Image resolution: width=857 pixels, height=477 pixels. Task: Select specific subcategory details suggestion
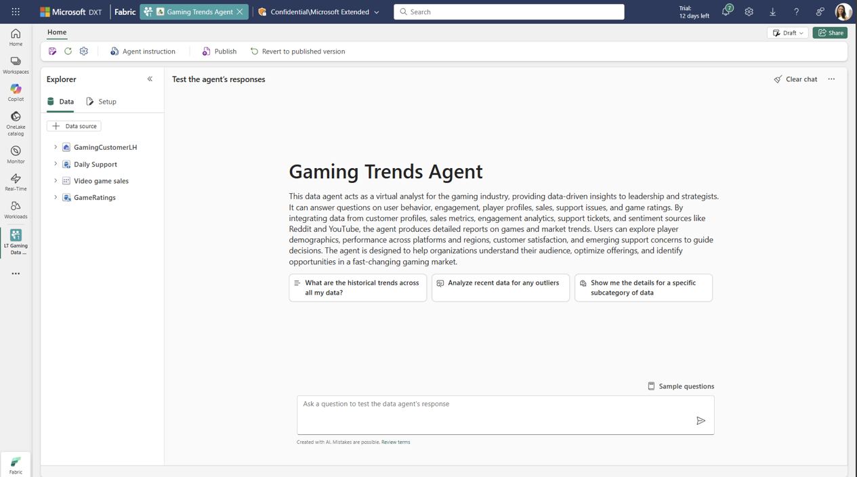tap(644, 288)
